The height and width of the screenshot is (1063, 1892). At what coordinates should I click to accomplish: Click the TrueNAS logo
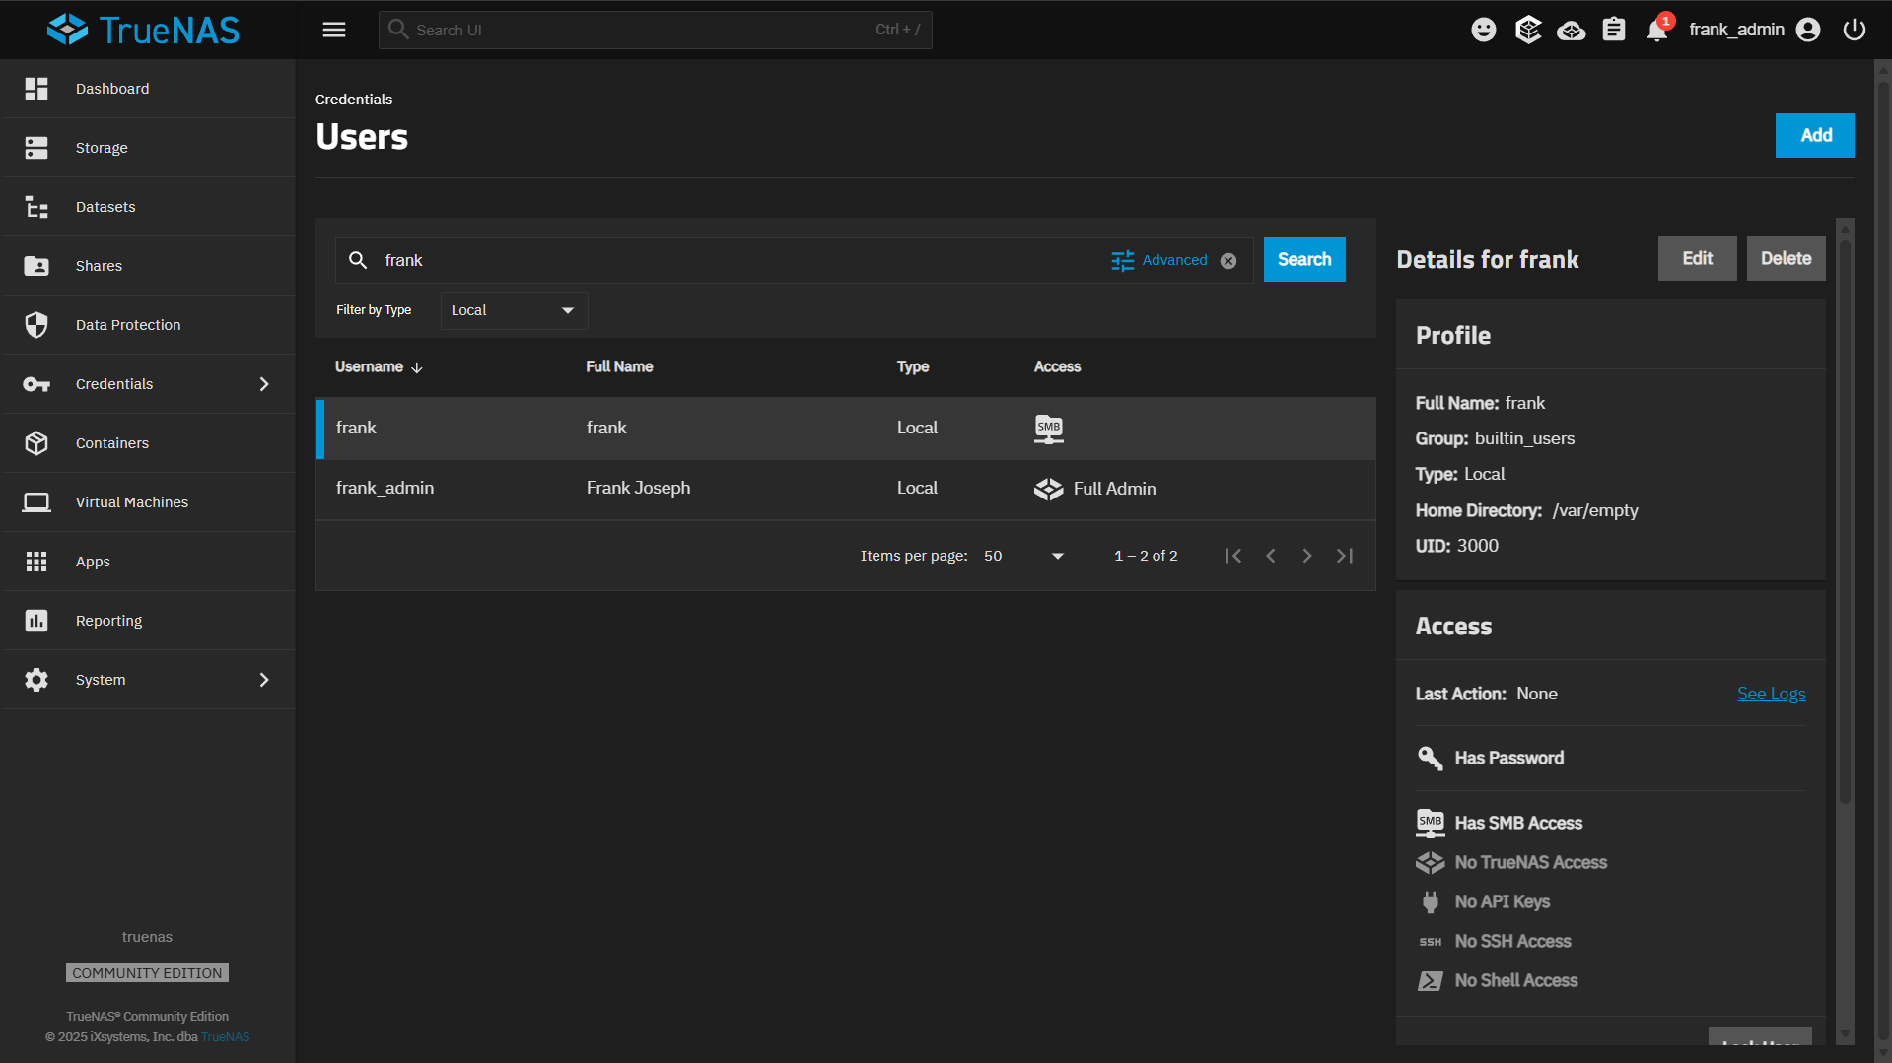click(x=143, y=30)
